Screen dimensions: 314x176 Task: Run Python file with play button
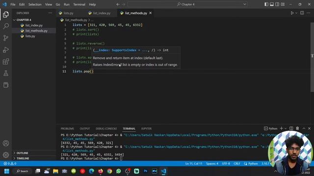tap(292, 13)
